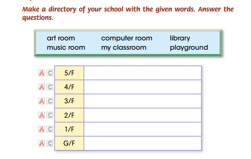This screenshot has width=251, height=159.
Task: Focus the answer box for 5/F
Action: click(x=142, y=73)
